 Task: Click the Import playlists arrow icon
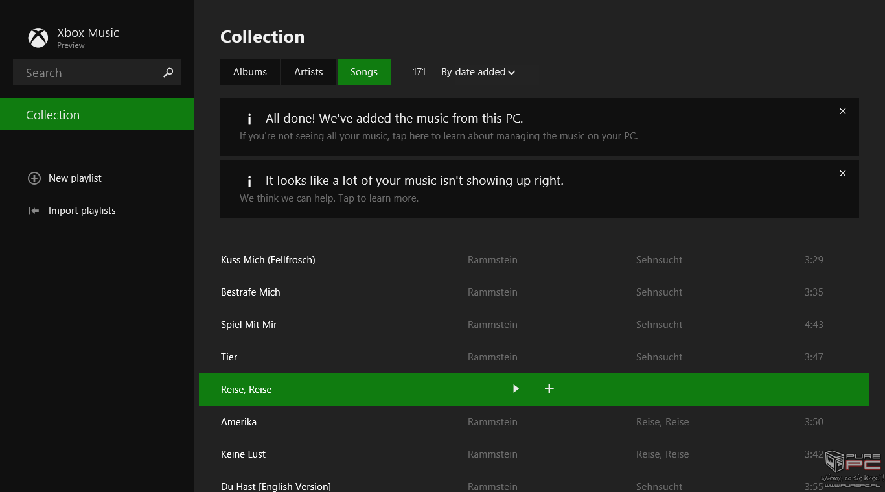click(34, 211)
